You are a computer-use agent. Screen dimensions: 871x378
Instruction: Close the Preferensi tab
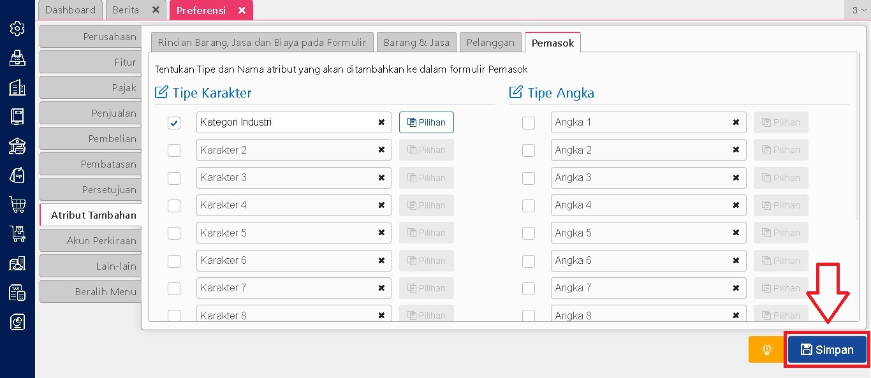tap(242, 10)
